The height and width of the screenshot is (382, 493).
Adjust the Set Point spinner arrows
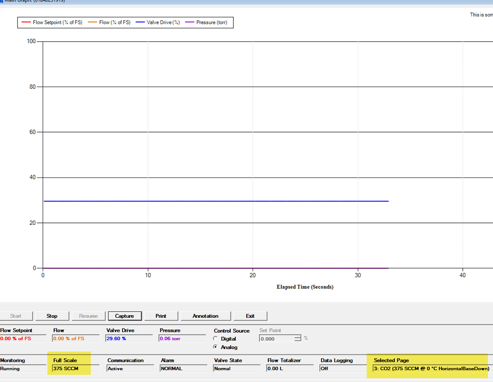point(298,339)
